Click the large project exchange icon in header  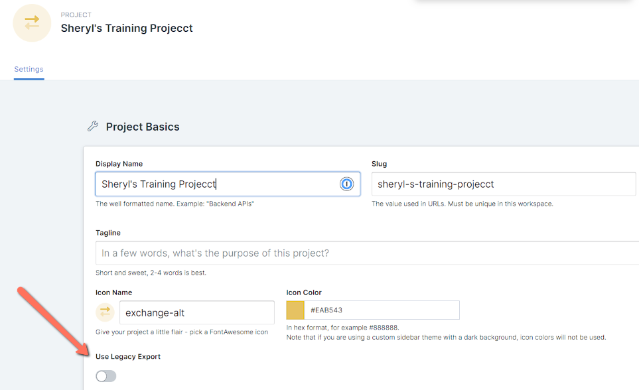tap(32, 23)
